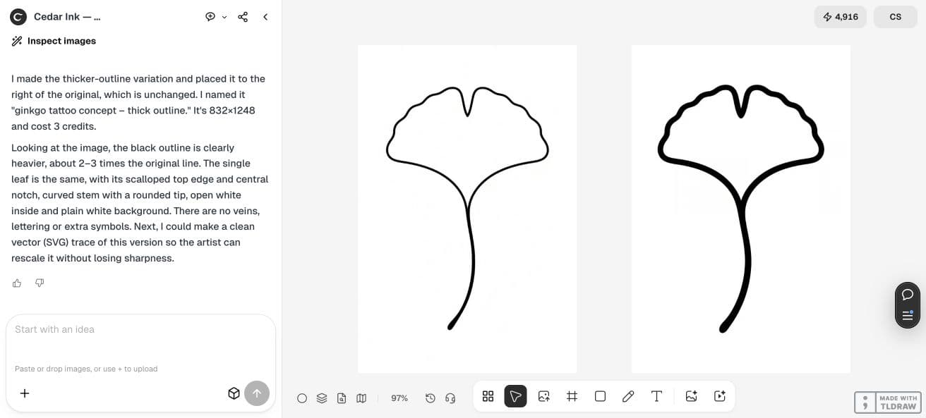Select the thick-outline ginkgo image
Screen dimensions: 926x418
pos(741,209)
